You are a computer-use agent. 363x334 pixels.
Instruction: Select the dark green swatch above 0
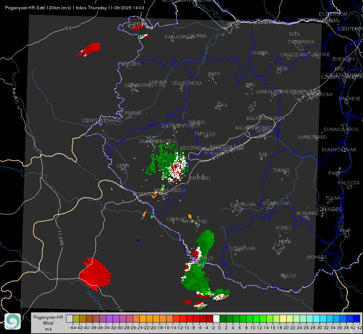point(223,318)
